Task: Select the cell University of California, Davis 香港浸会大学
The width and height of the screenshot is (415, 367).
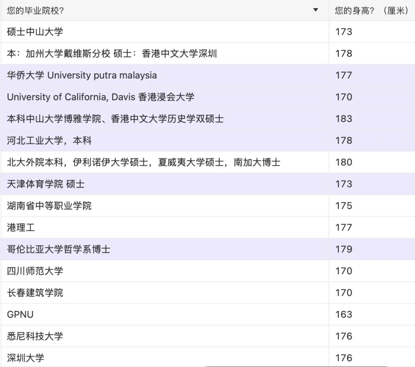Action: pyautogui.click(x=164, y=97)
